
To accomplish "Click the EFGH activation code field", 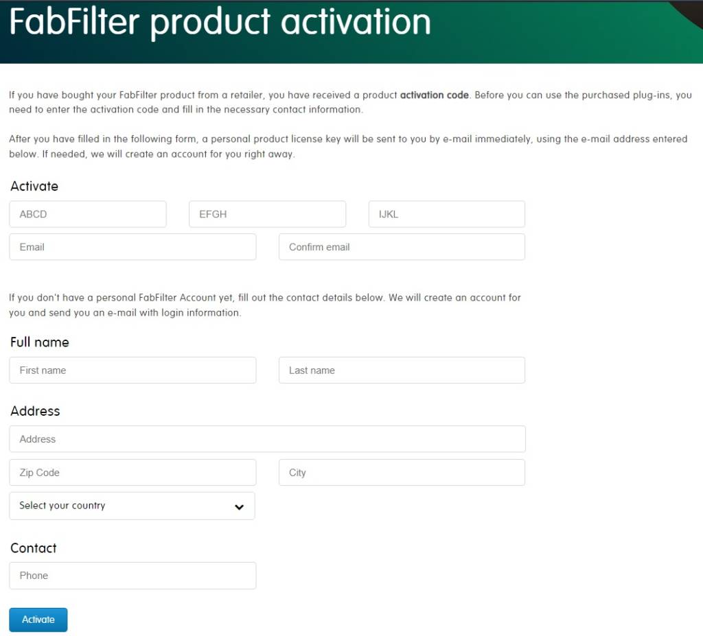I will [x=267, y=213].
